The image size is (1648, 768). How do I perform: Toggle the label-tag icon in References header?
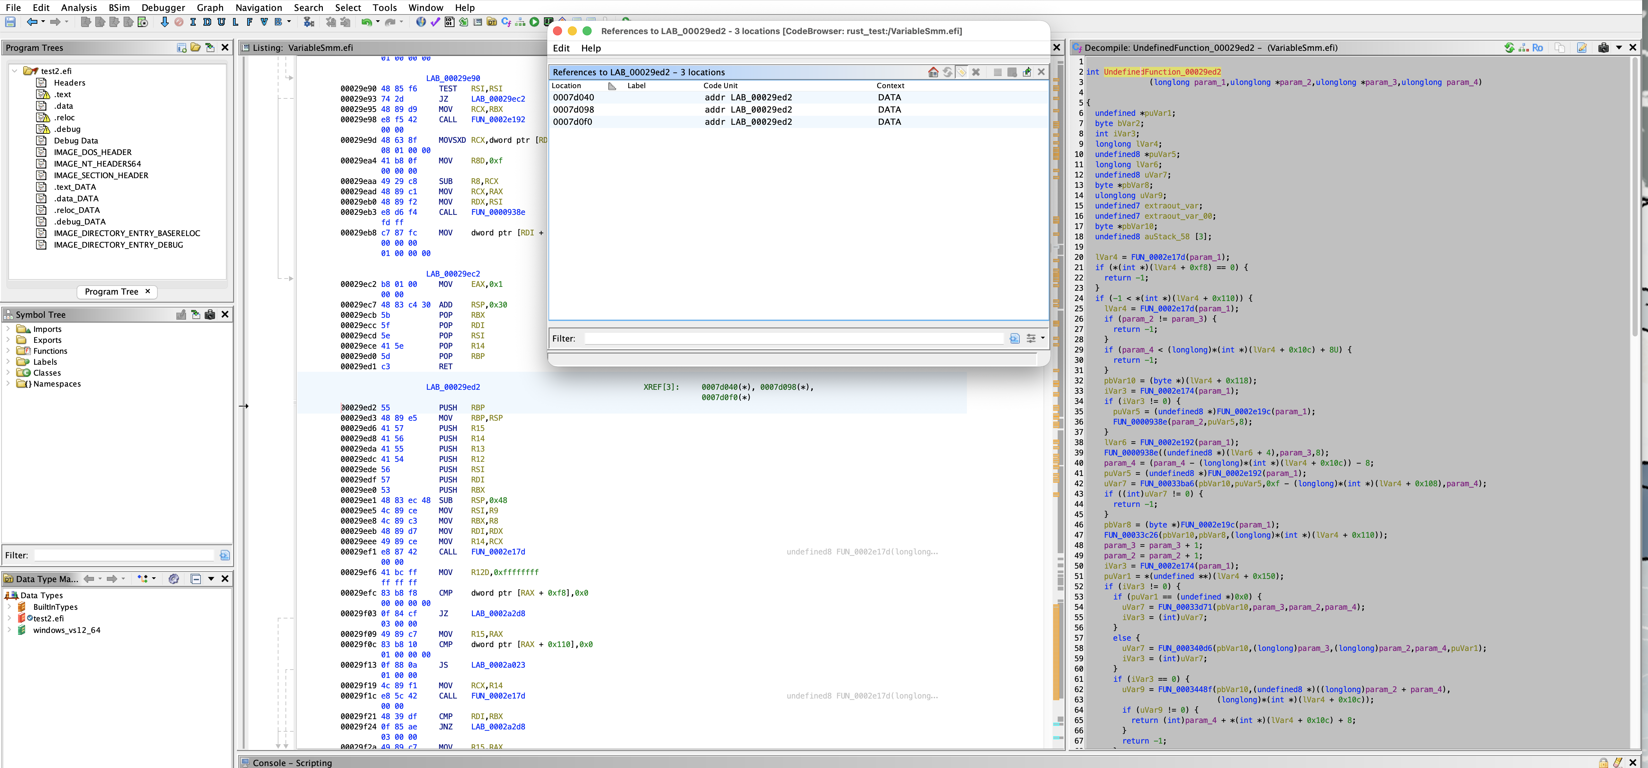[961, 72]
